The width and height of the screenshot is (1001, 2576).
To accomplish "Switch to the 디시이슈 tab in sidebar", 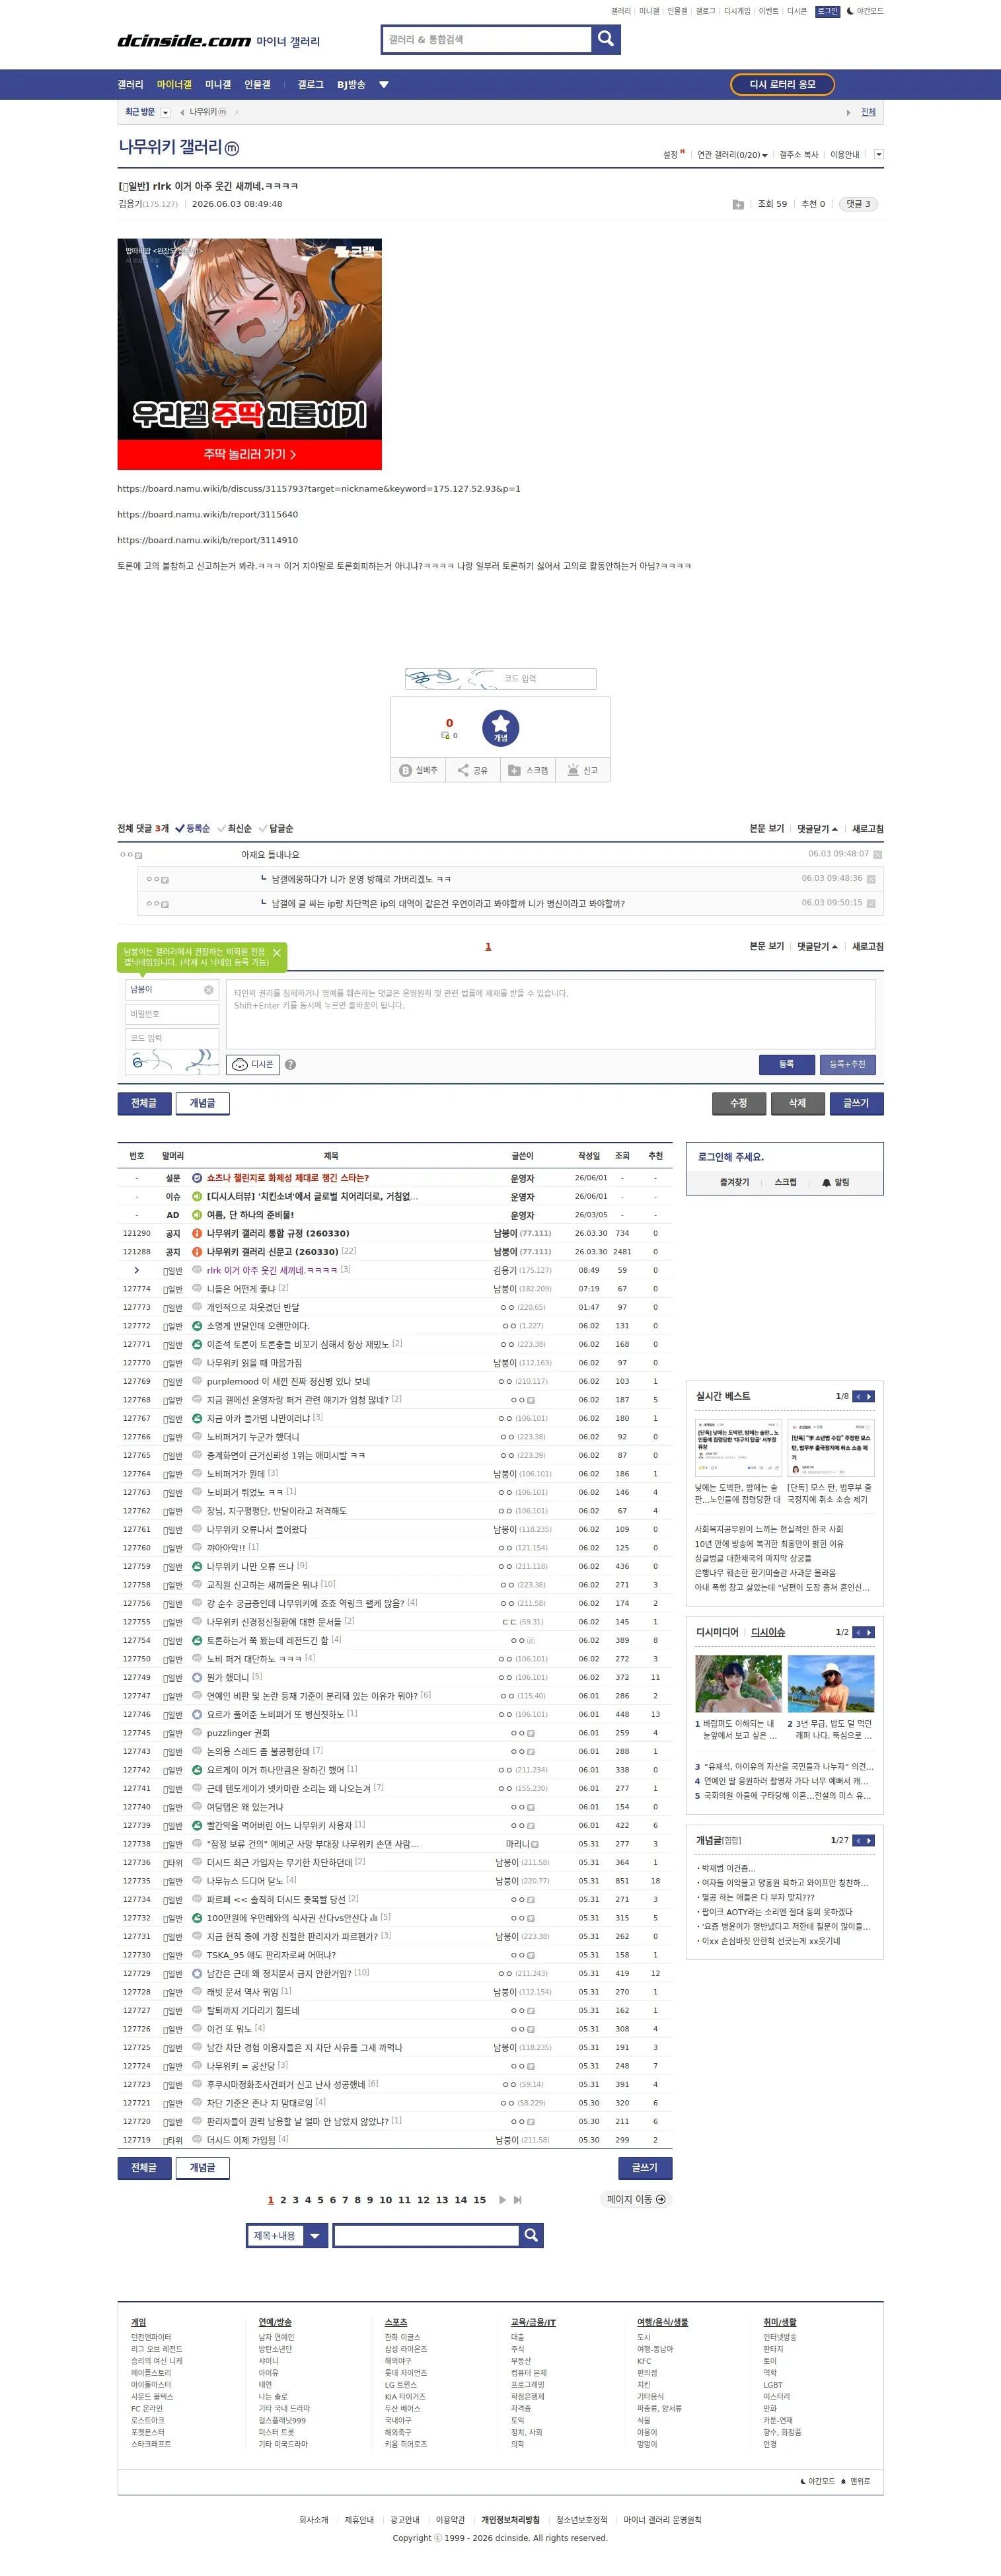I will pyautogui.click(x=768, y=1632).
